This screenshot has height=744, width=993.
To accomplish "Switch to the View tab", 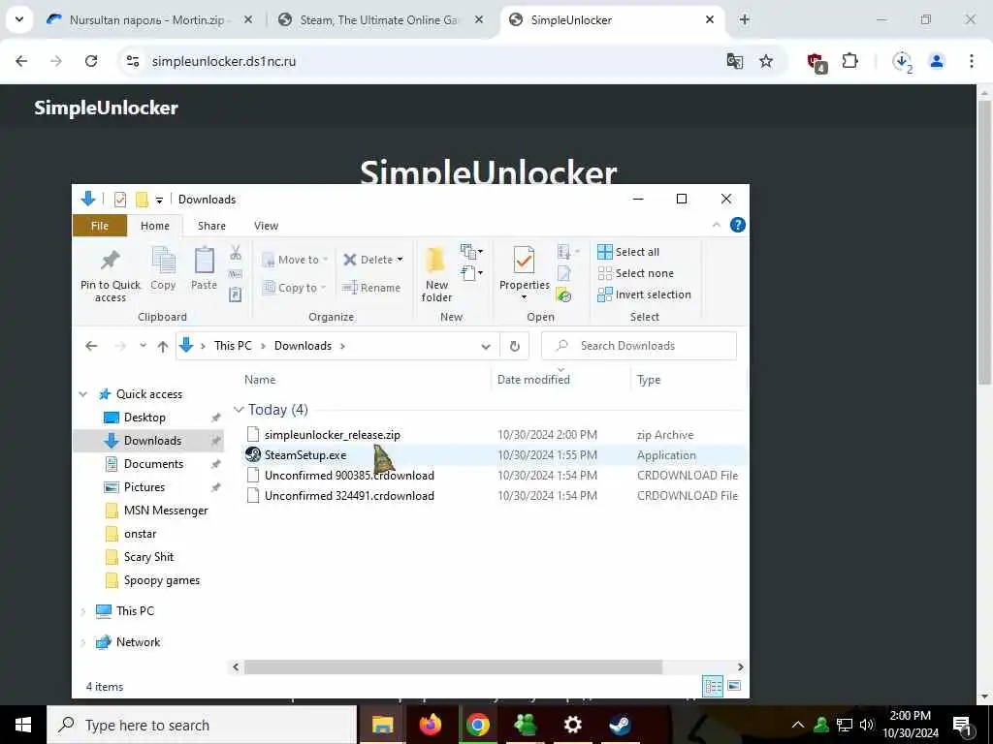I will coord(266,226).
